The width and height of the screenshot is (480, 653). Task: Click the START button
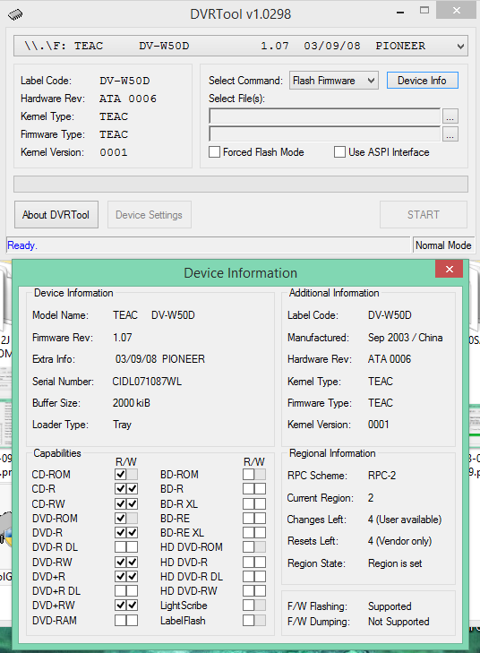pyautogui.click(x=424, y=215)
